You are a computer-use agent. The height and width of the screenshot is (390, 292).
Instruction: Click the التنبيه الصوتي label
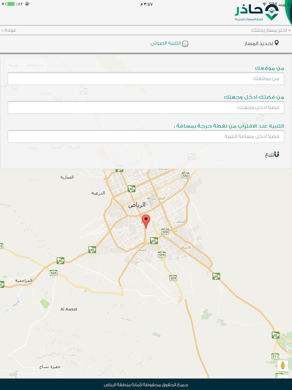coord(166,43)
